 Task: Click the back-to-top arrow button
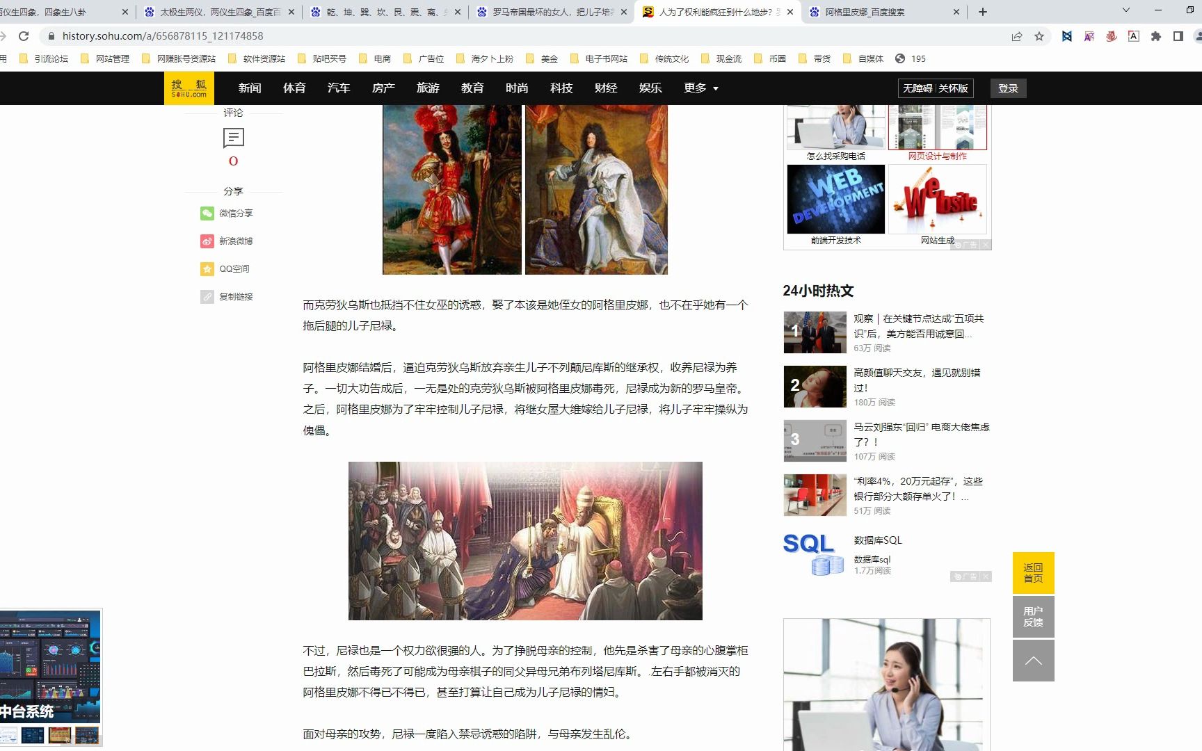point(1034,661)
